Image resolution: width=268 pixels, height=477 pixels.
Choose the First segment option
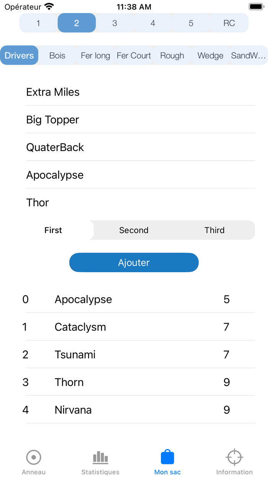click(53, 230)
